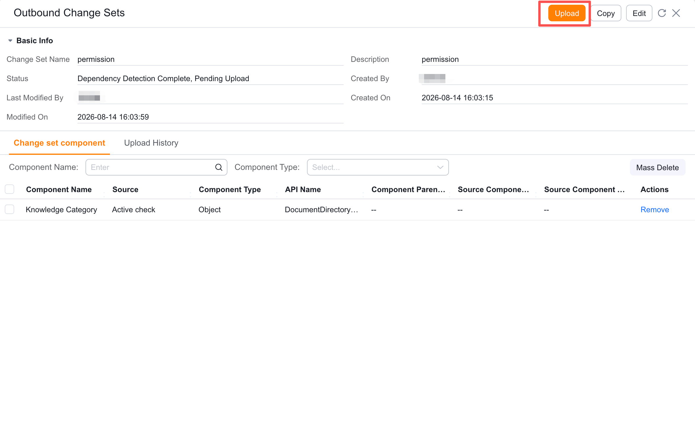Screen dimensions: 695x428
Task: Click the Component Type column header
Action: tap(229, 189)
